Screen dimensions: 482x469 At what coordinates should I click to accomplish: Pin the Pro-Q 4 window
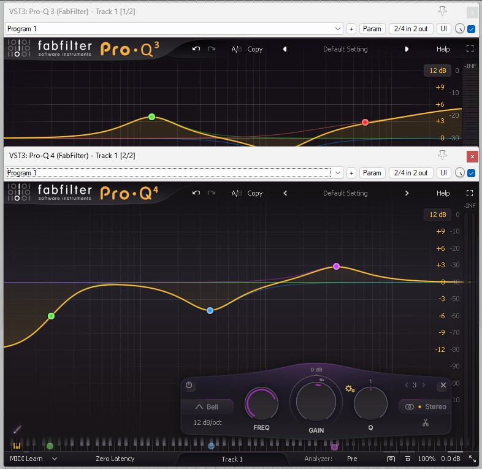coord(442,155)
